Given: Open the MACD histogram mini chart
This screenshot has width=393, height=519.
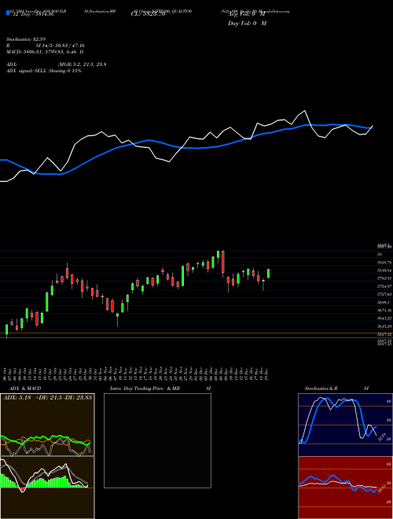Looking at the screenshot, I should (x=47, y=488).
